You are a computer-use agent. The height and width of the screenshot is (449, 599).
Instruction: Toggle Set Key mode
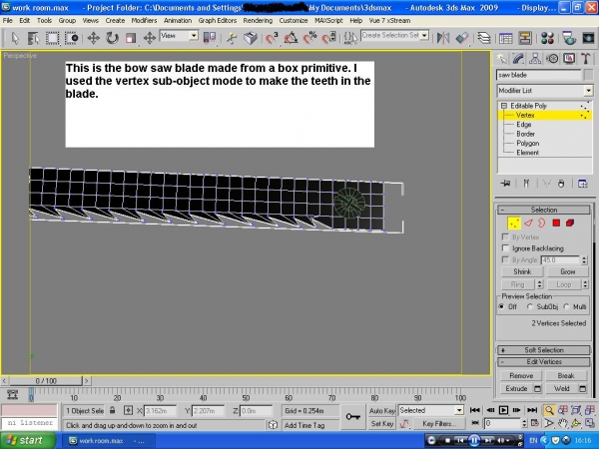pos(381,424)
